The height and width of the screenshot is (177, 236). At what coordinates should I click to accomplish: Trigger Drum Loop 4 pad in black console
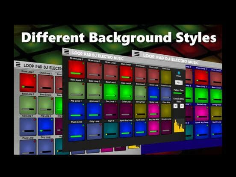pyautogui.click(x=126, y=74)
